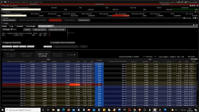Open the Catena di opzioni menu
Image resolution: width=199 pixels, height=112 pixels.
(15, 2)
